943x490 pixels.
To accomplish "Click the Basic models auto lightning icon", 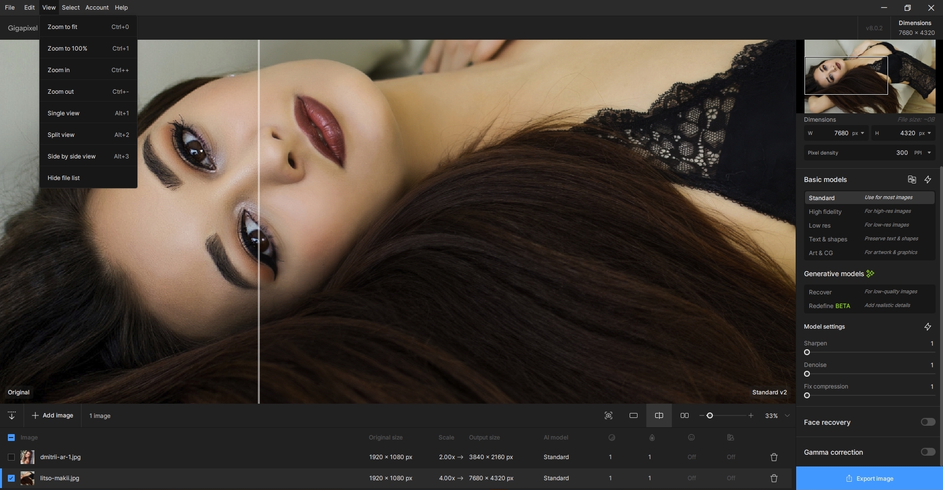I will 928,180.
